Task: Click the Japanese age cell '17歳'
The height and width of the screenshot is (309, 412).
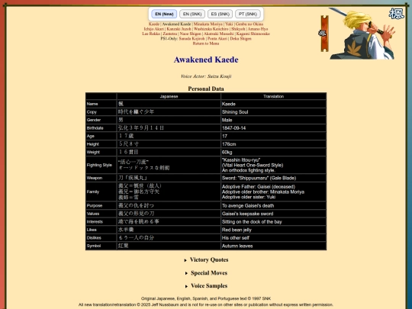Action: click(x=169, y=136)
